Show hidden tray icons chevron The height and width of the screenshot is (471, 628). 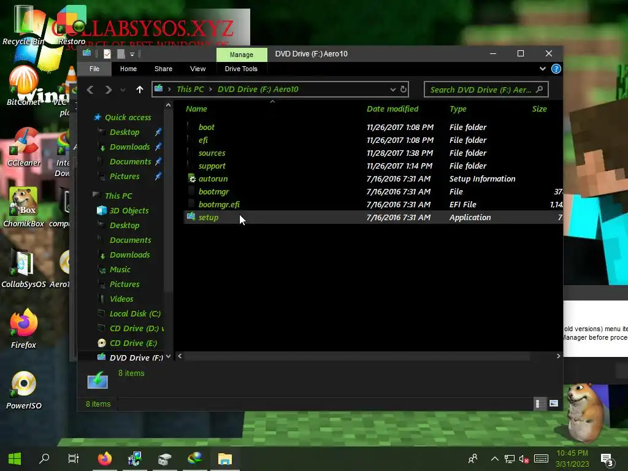495,459
